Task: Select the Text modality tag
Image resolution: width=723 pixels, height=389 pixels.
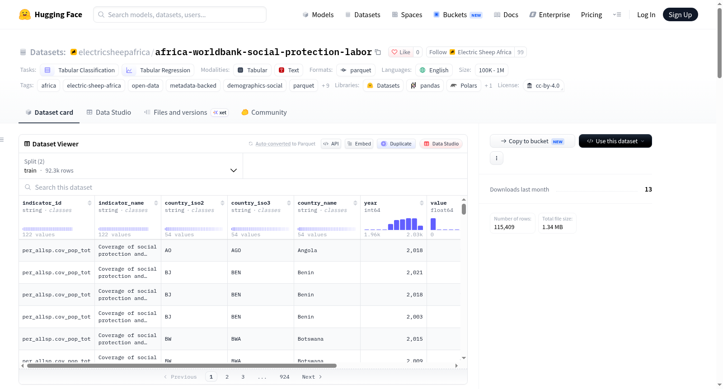Action: click(289, 70)
